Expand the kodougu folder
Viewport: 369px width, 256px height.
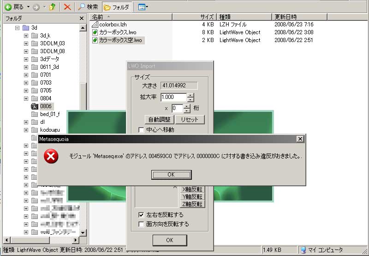point(26,130)
